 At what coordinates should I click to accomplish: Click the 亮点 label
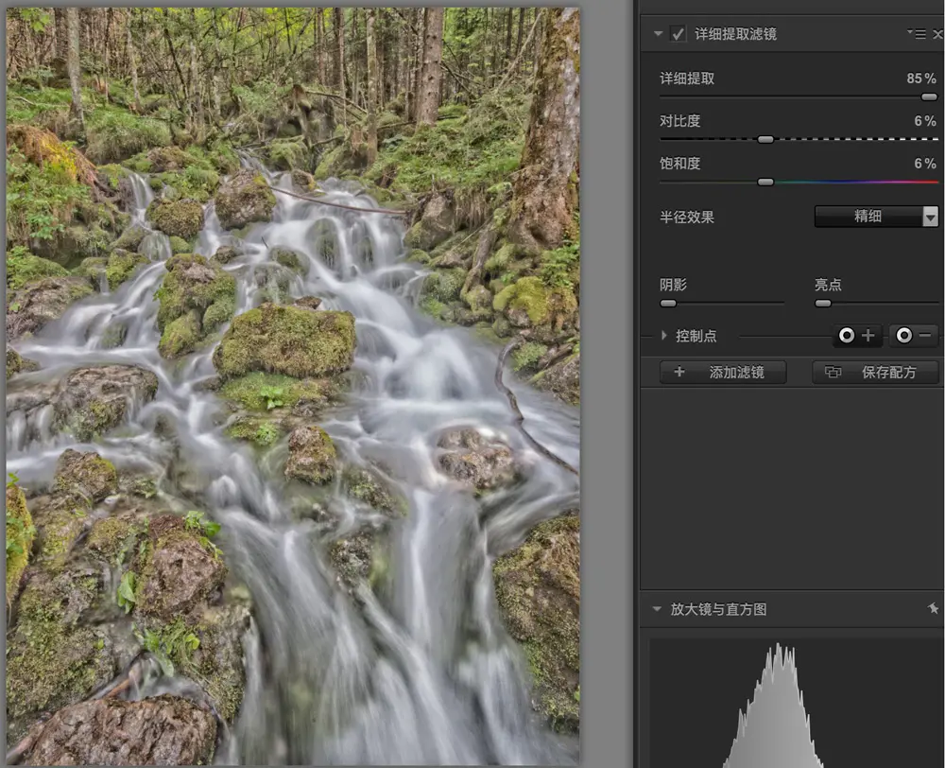(x=828, y=285)
